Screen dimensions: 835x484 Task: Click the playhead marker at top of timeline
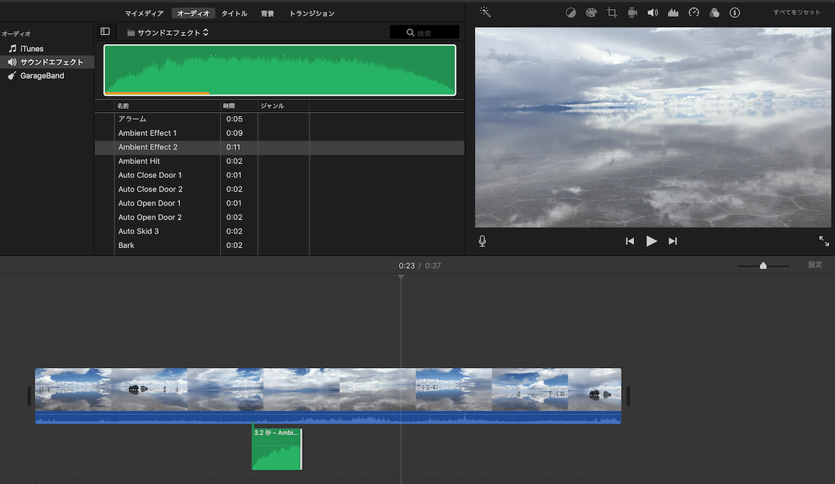401,278
